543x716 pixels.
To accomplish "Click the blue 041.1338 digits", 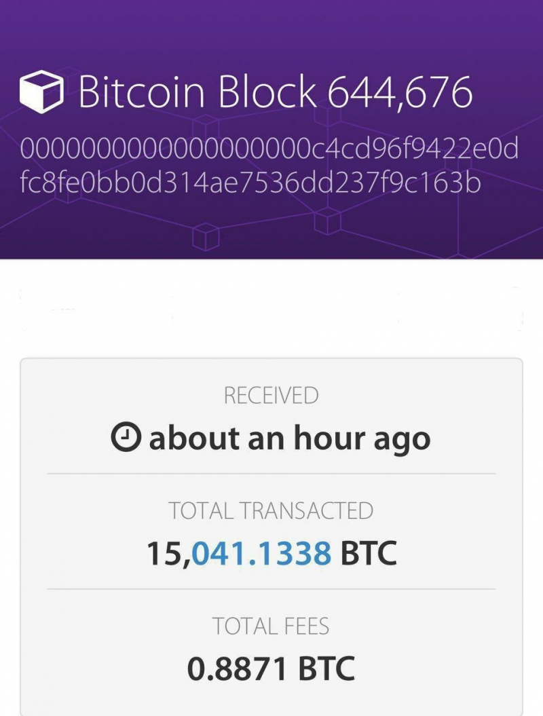I will point(262,554).
